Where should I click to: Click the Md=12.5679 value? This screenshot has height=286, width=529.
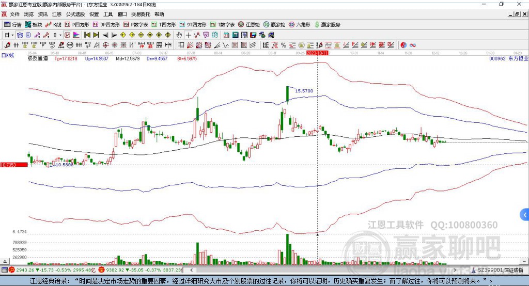pos(128,58)
